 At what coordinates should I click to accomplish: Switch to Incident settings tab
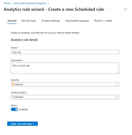pos(51,21)
